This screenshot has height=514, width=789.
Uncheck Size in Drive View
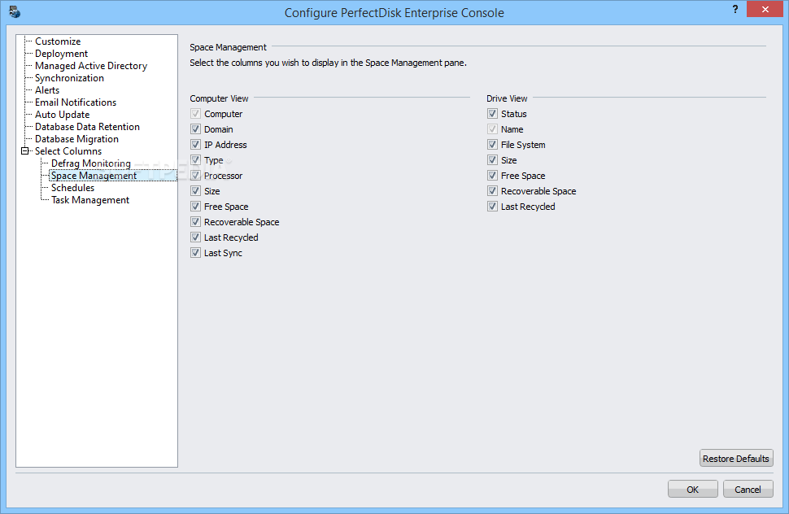493,160
